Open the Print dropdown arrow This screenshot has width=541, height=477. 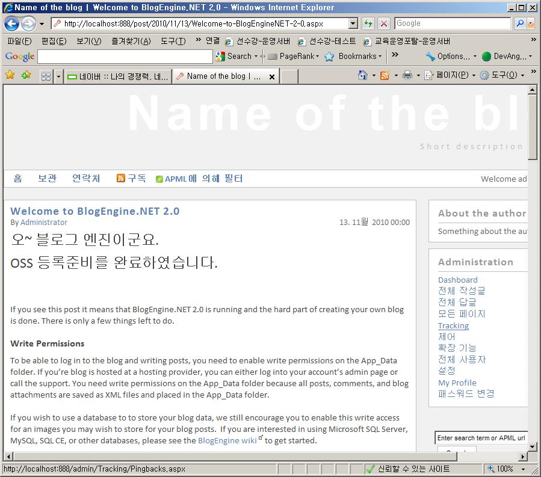pyautogui.click(x=418, y=75)
